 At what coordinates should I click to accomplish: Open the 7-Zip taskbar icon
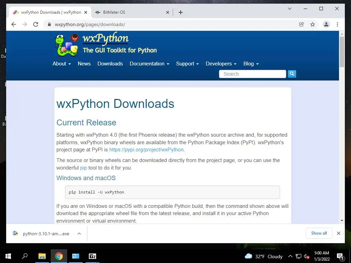tap(93, 256)
